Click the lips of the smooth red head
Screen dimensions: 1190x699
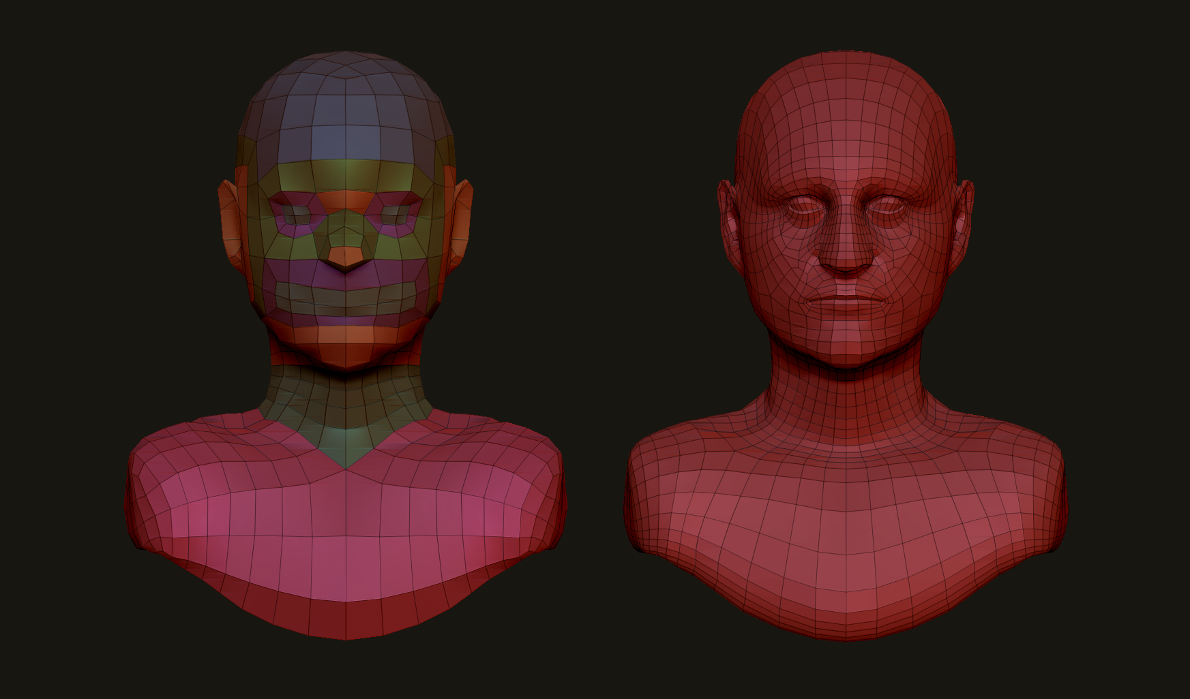846,298
